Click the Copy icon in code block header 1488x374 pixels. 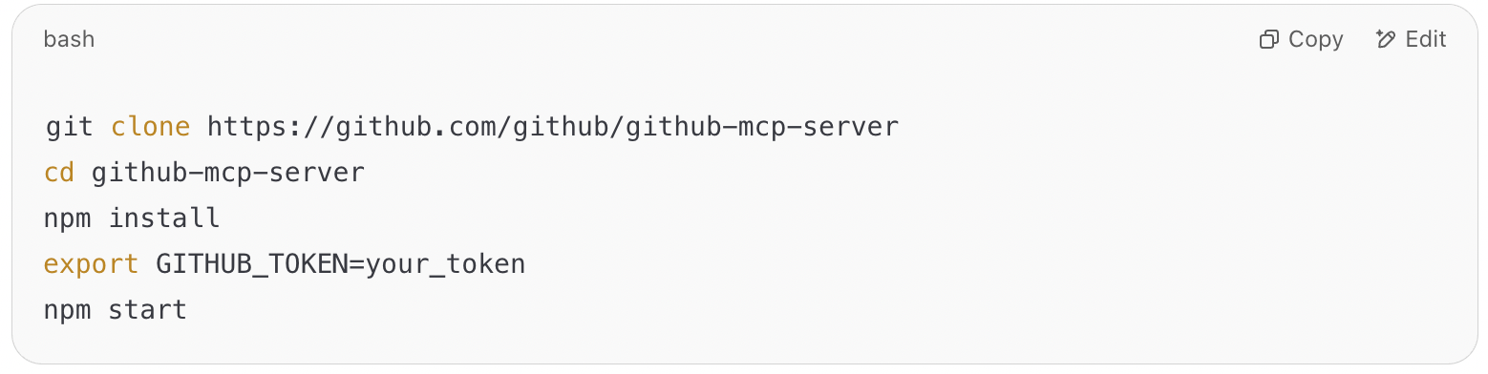coord(1269,40)
